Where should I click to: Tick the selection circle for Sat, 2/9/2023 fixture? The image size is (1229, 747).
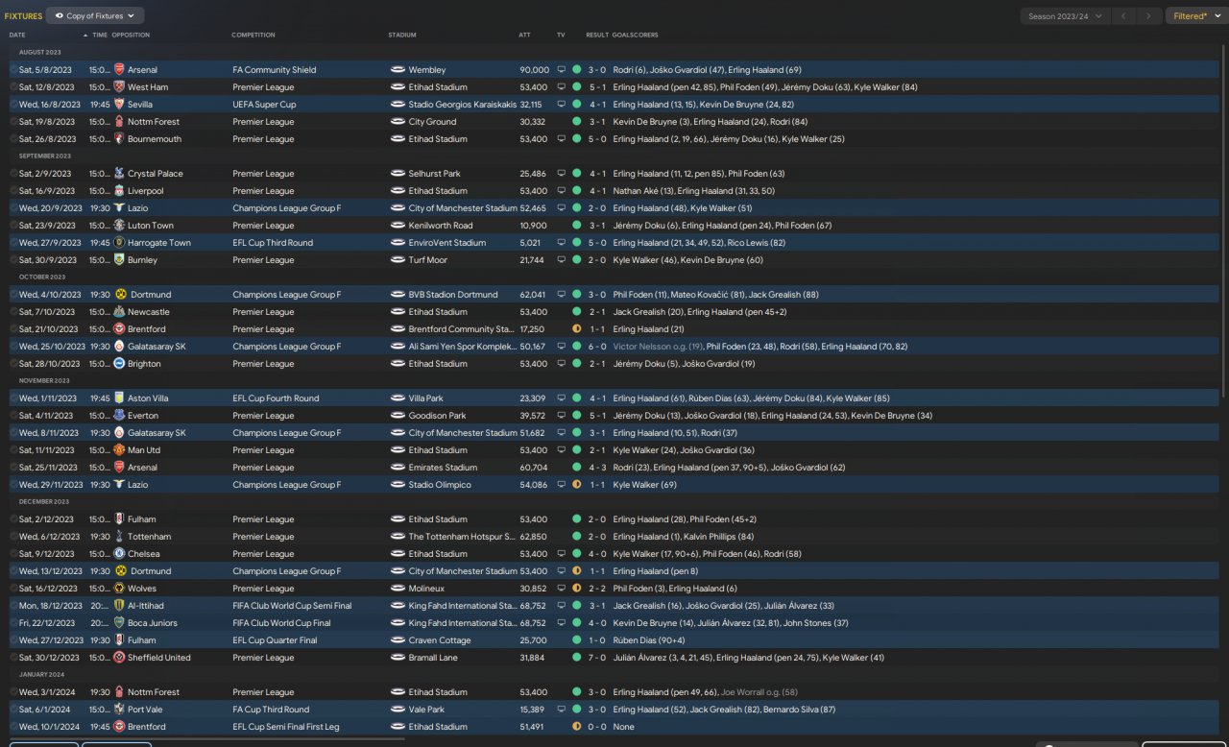click(x=13, y=174)
